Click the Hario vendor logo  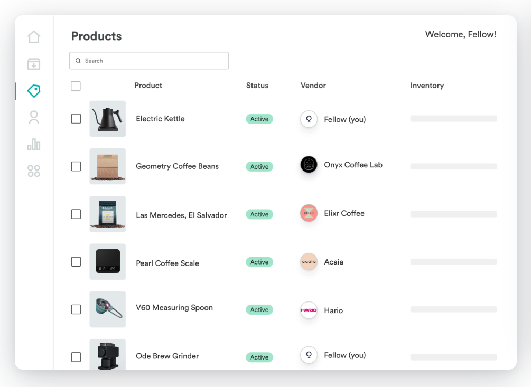pos(309,310)
